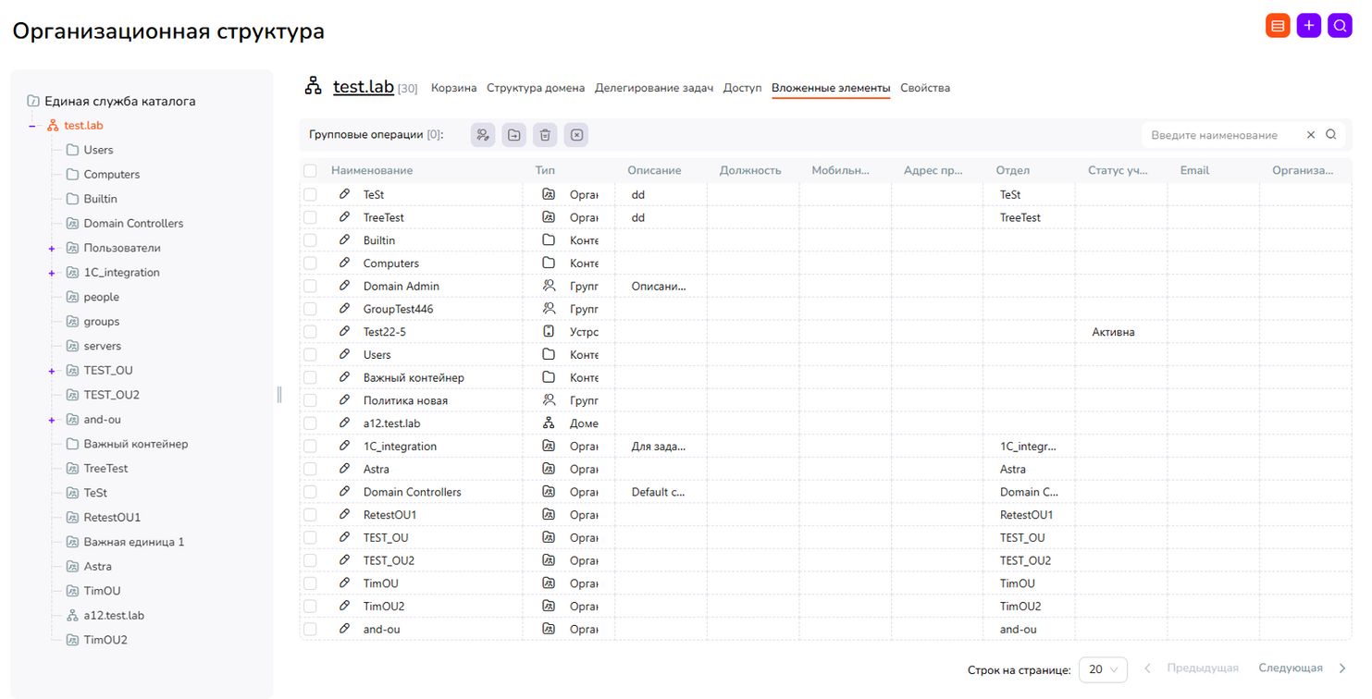Click the purple plus add button

(x=1309, y=26)
